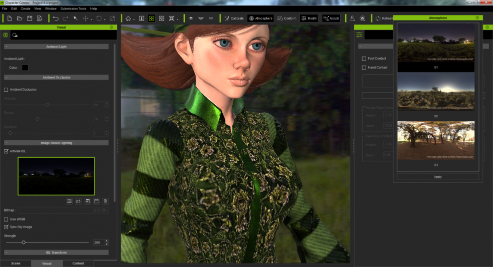Switch to the Content tab
Screen dimensions: 493x267
coord(78,263)
